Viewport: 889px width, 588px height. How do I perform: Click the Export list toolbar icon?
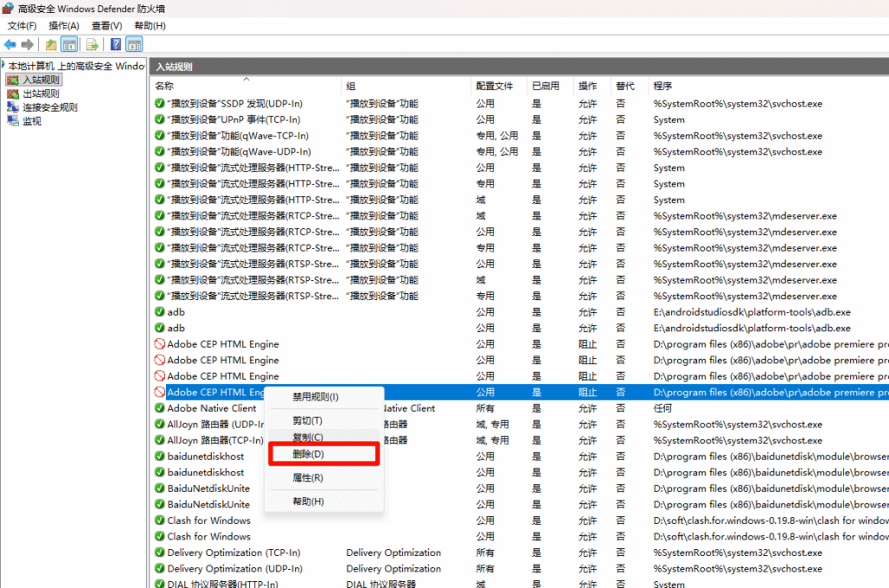[x=92, y=44]
